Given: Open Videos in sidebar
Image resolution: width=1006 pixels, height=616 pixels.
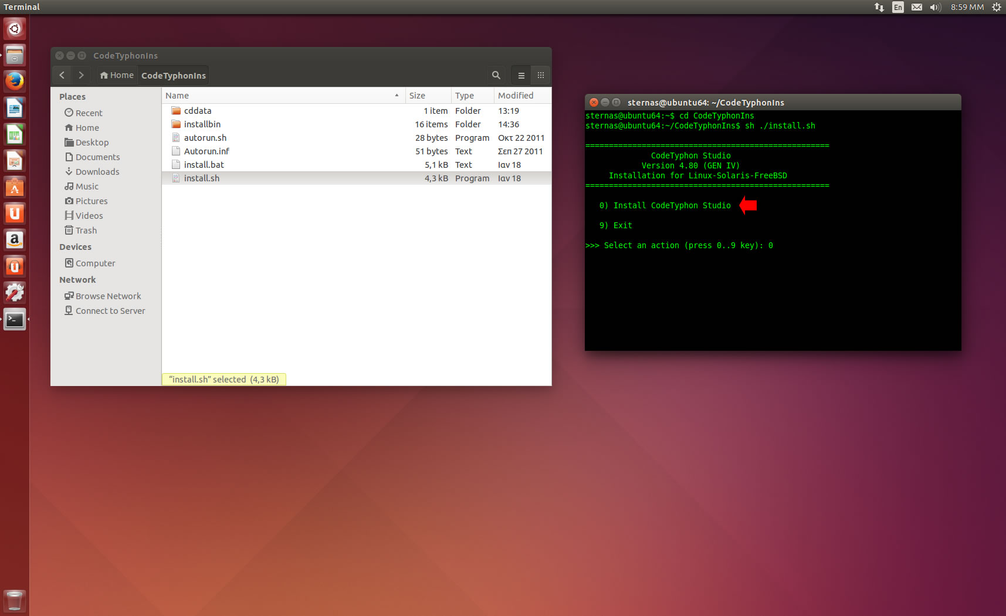Looking at the screenshot, I should pyautogui.click(x=83, y=215).
